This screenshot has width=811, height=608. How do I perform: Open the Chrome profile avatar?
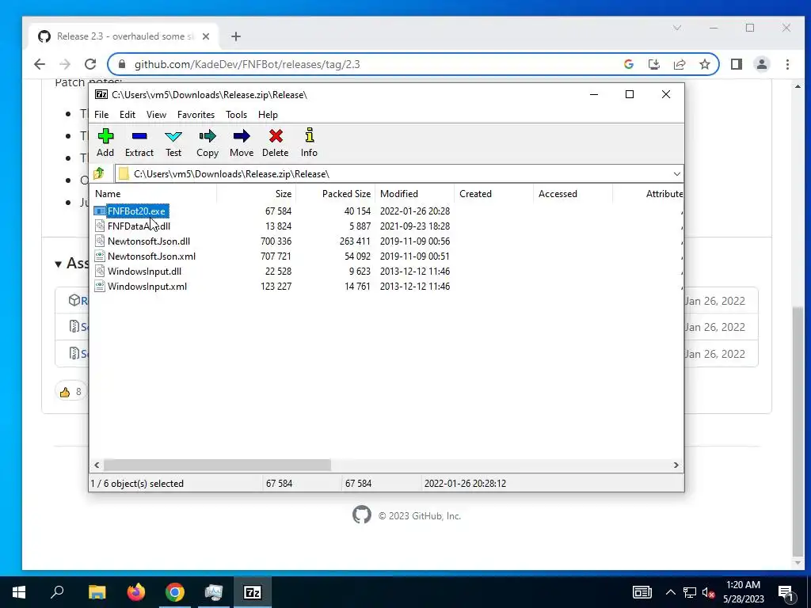(762, 64)
